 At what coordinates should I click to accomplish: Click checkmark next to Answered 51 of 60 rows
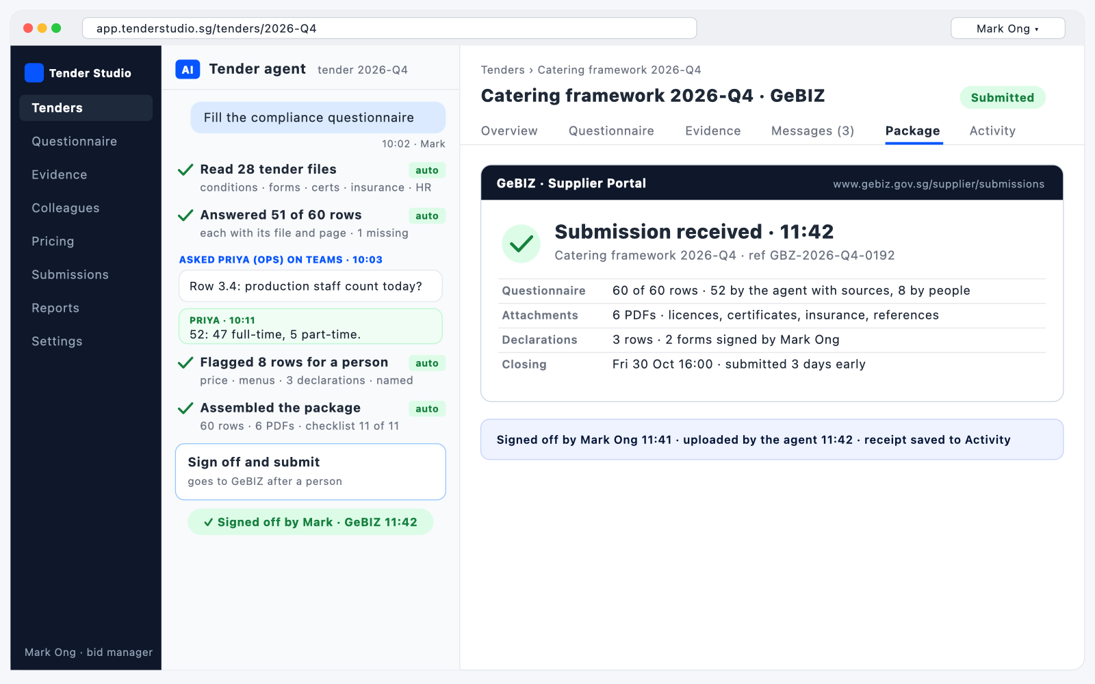pos(185,215)
